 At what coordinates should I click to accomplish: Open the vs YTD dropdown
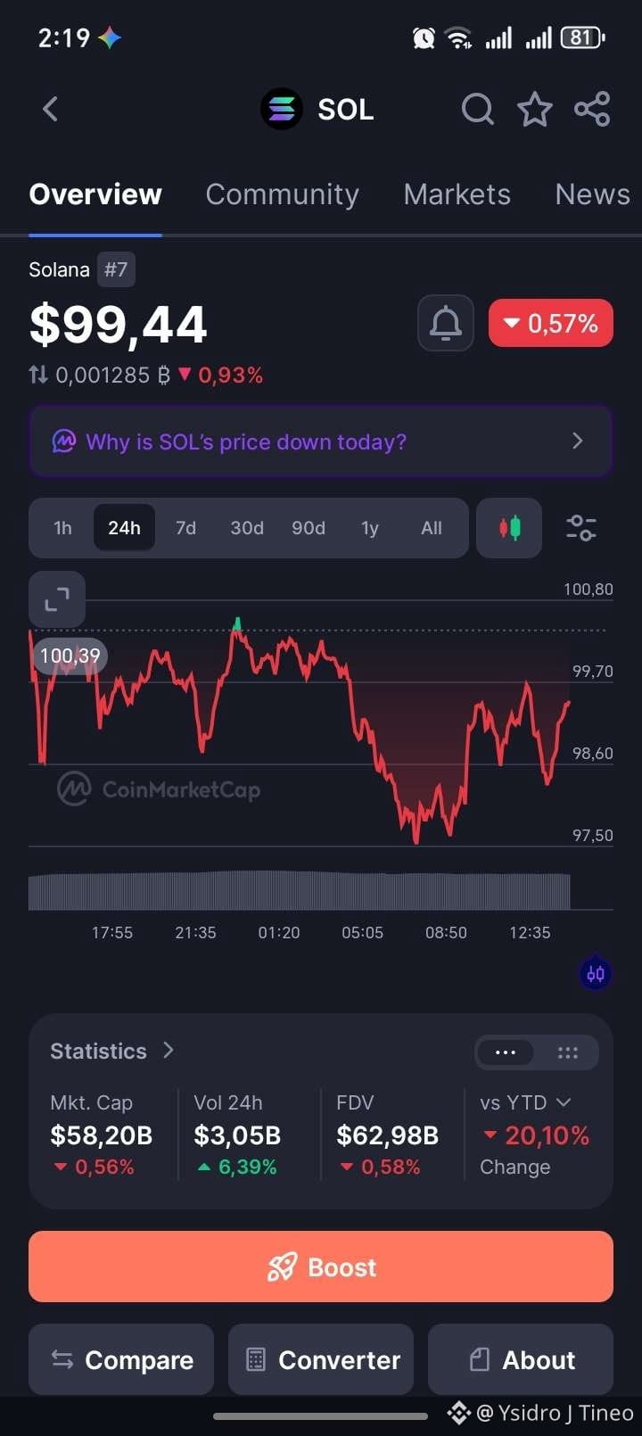525,1102
